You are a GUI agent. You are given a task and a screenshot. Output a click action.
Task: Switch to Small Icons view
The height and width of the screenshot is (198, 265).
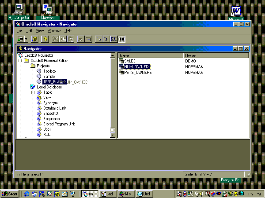click(x=106, y=39)
